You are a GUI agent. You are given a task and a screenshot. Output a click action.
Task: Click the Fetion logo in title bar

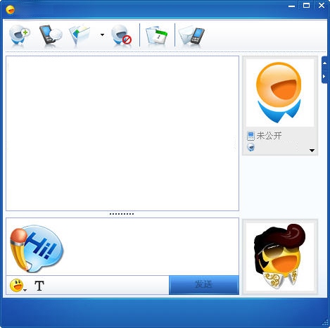tap(11, 10)
